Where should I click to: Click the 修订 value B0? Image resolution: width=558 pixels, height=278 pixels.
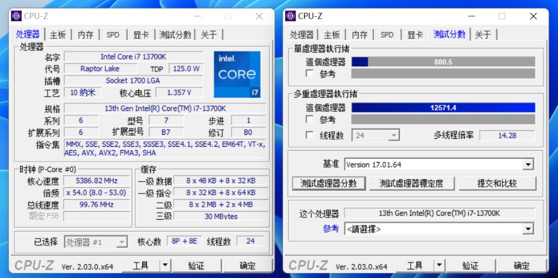pos(248,132)
